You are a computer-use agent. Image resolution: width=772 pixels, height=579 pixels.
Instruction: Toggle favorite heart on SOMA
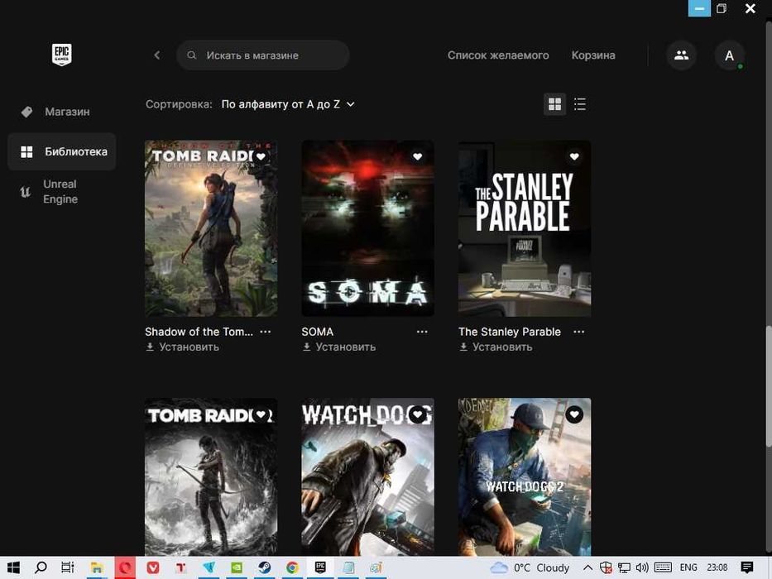418,156
